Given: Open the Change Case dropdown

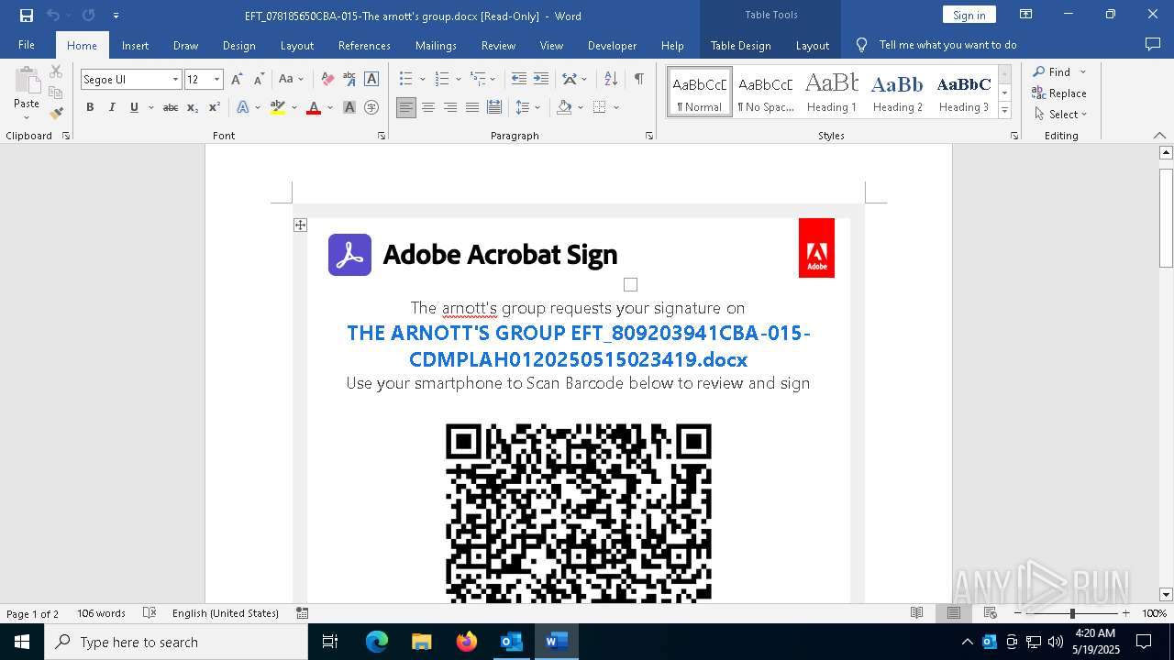Looking at the screenshot, I should click(291, 80).
